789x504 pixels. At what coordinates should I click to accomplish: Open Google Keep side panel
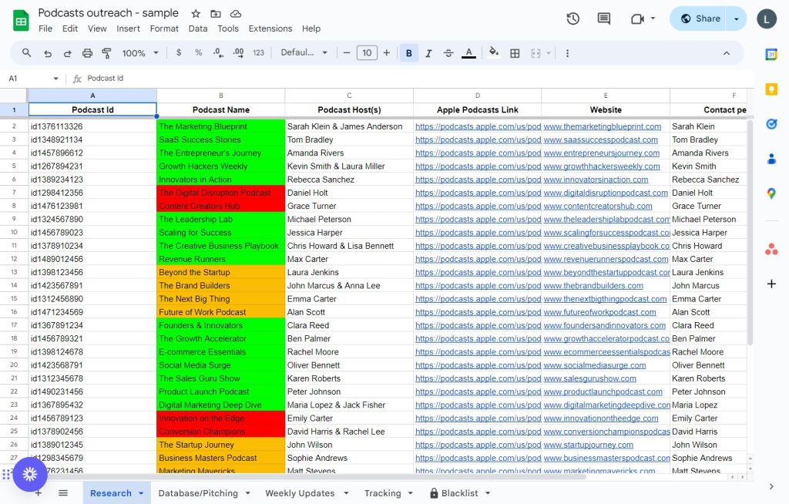coord(771,89)
